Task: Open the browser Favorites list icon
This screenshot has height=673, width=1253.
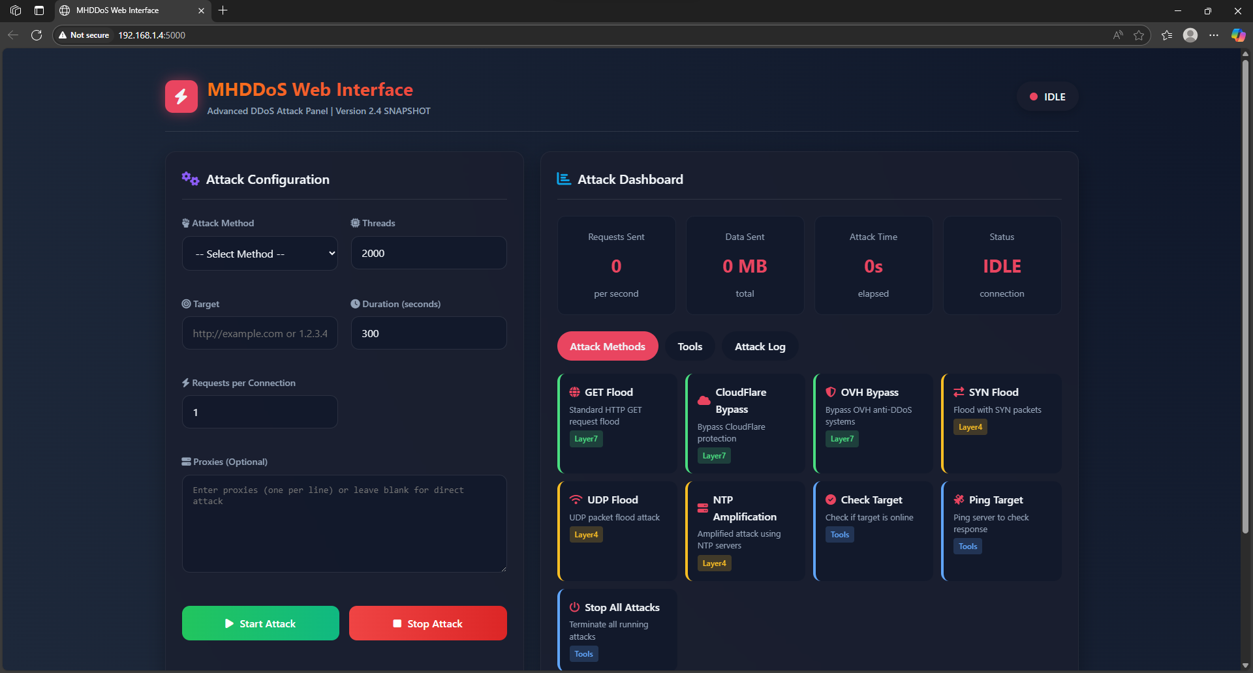Action: click(1167, 35)
